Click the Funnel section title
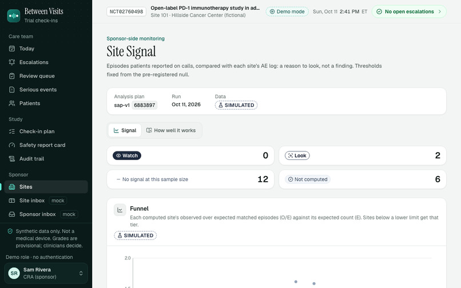 140,209
